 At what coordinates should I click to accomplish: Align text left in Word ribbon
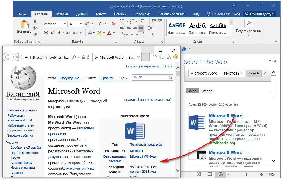tap(122, 28)
